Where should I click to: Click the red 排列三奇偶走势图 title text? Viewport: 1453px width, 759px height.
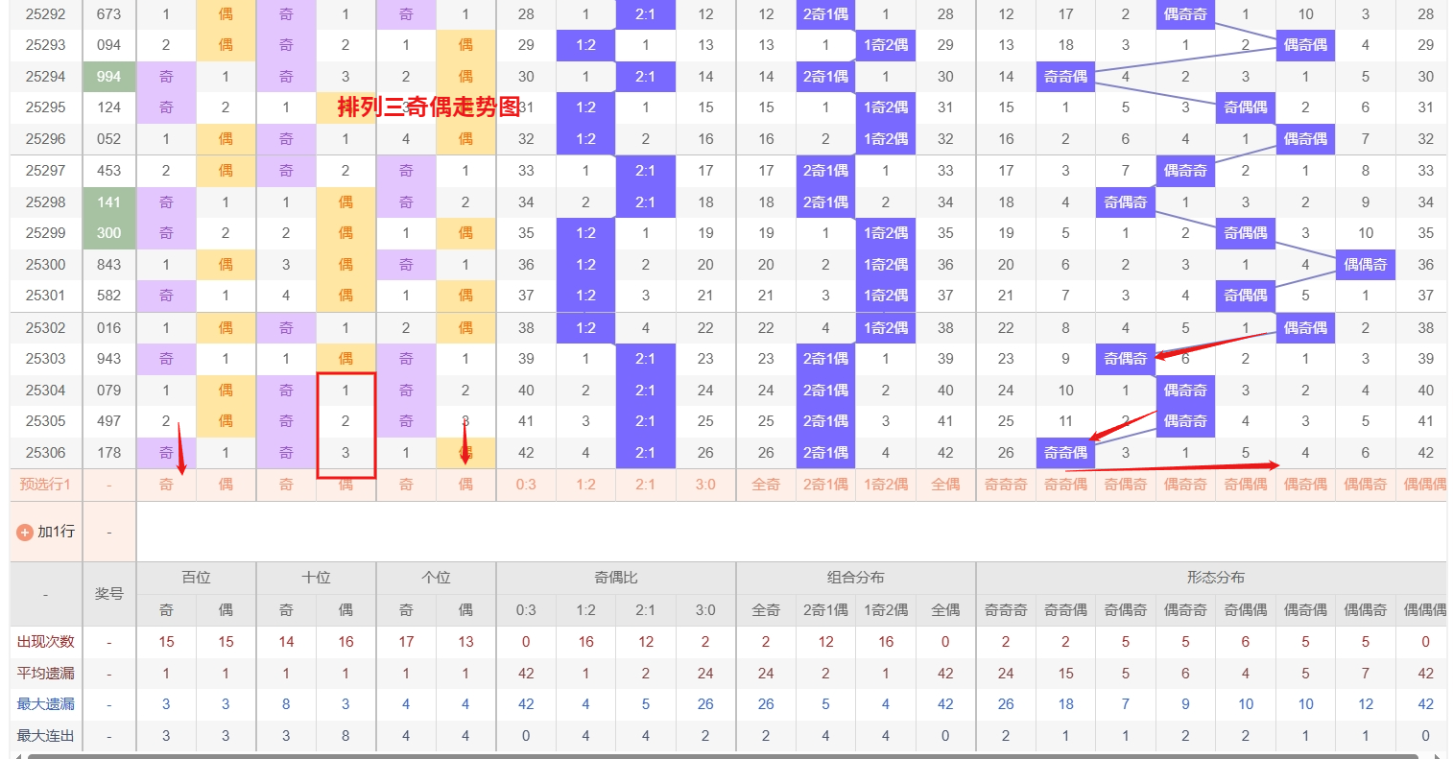(x=429, y=107)
